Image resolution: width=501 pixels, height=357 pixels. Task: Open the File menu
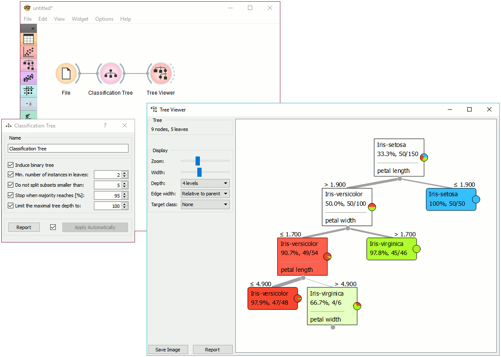click(x=28, y=19)
